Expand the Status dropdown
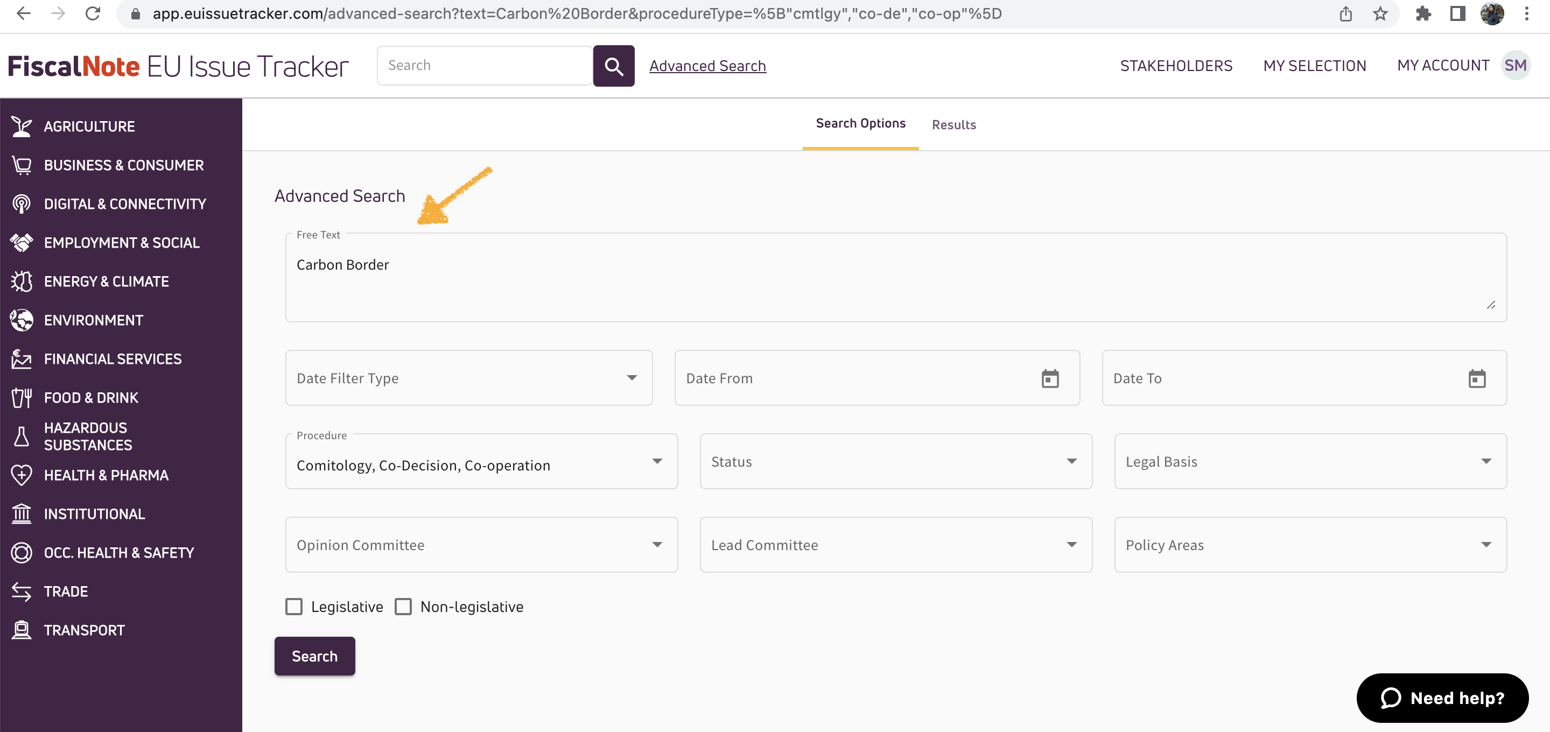Image resolution: width=1550 pixels, height=732 pixels. [x=896, y=461]
